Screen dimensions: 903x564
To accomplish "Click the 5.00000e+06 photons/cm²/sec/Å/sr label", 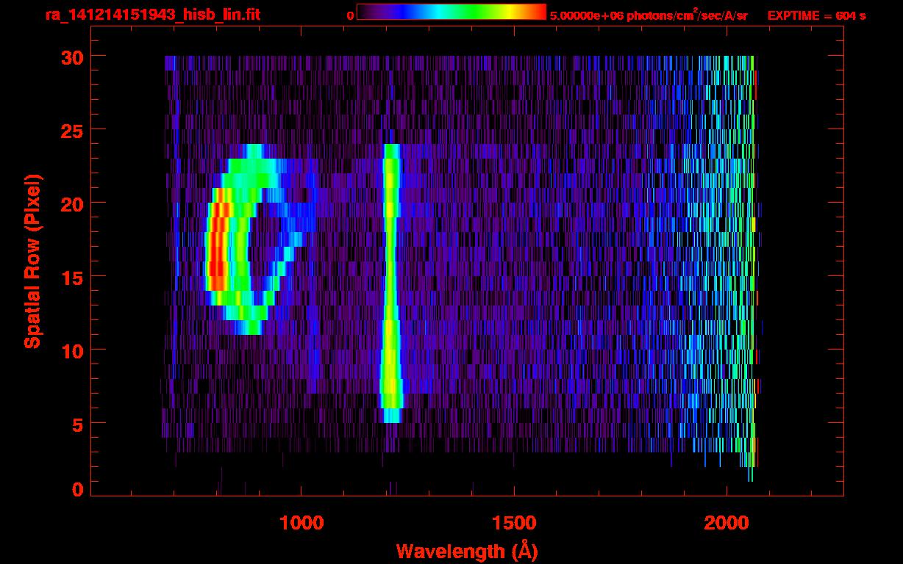I will tap(648, 15).
